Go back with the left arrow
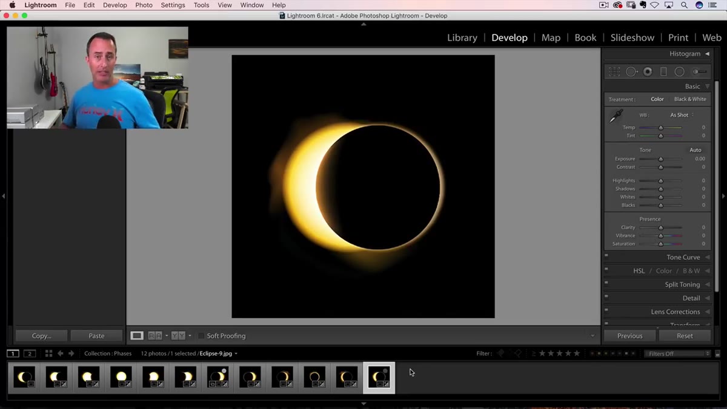 coord(61,353)
